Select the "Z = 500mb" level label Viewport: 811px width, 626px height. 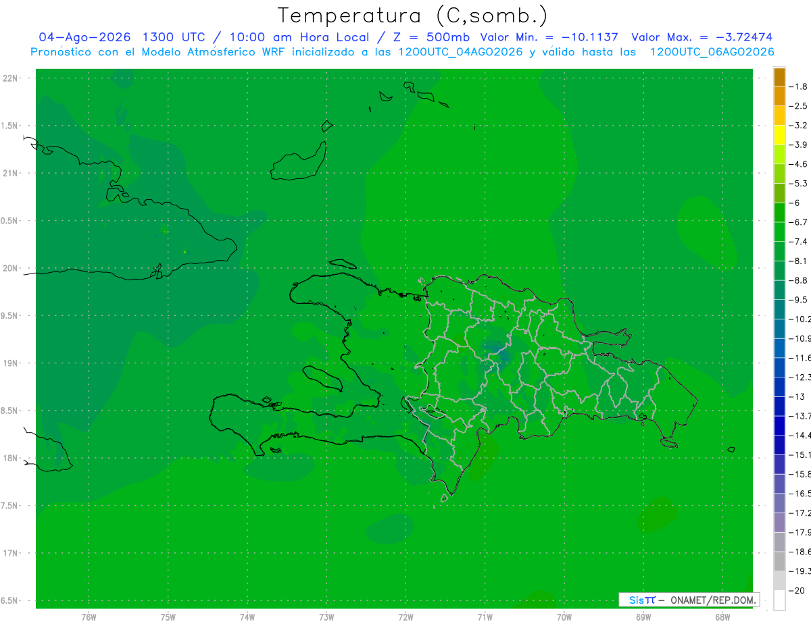pos(431,37)
